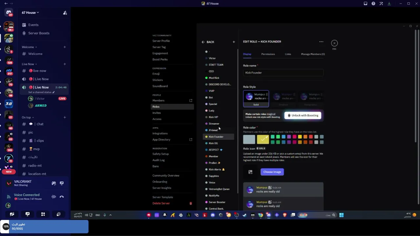The image size is (420, 236).
Task: Open the Emoji settings page
Action: 156,74
